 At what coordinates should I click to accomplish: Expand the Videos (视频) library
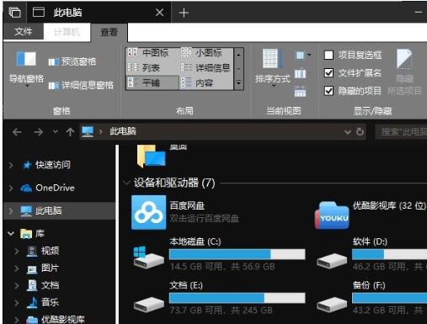[17, 251]
